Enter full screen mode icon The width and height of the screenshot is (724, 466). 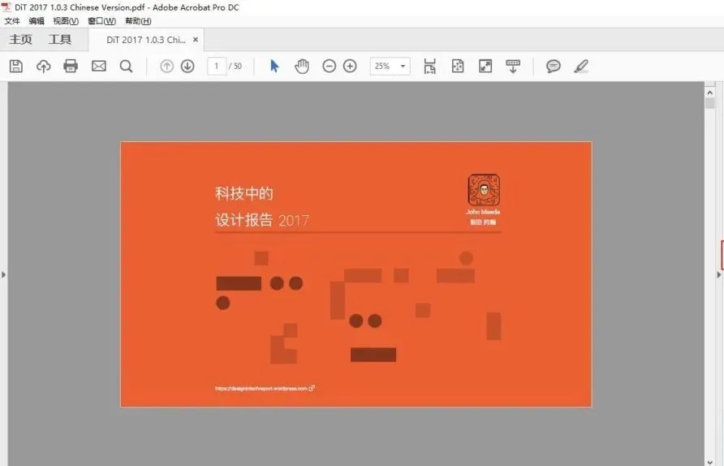(x=485, y=66)
